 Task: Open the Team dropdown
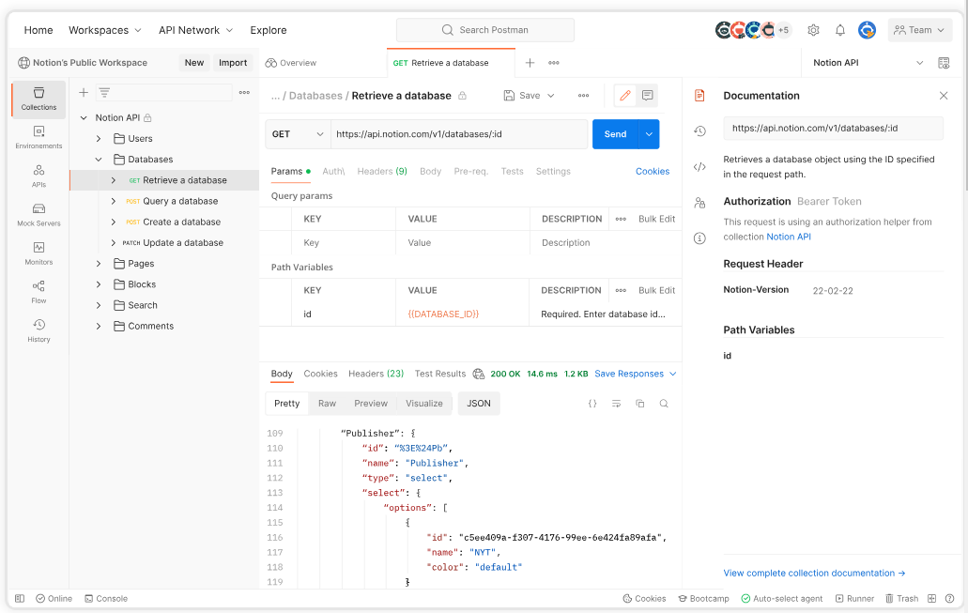pyautogui.click(x=919, y=30)
